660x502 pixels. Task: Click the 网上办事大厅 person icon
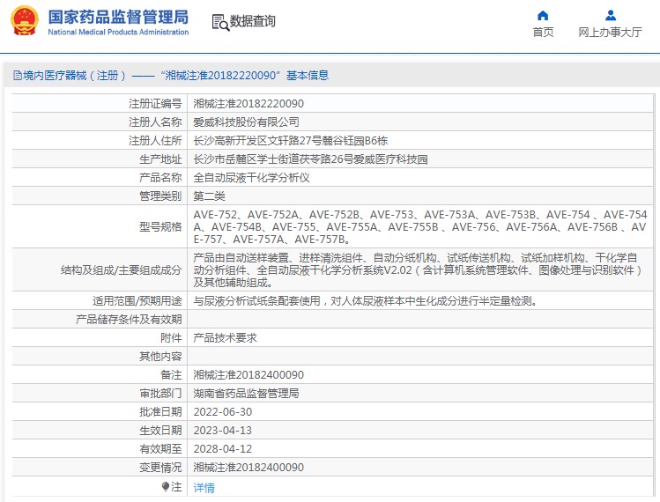(610, 15)
